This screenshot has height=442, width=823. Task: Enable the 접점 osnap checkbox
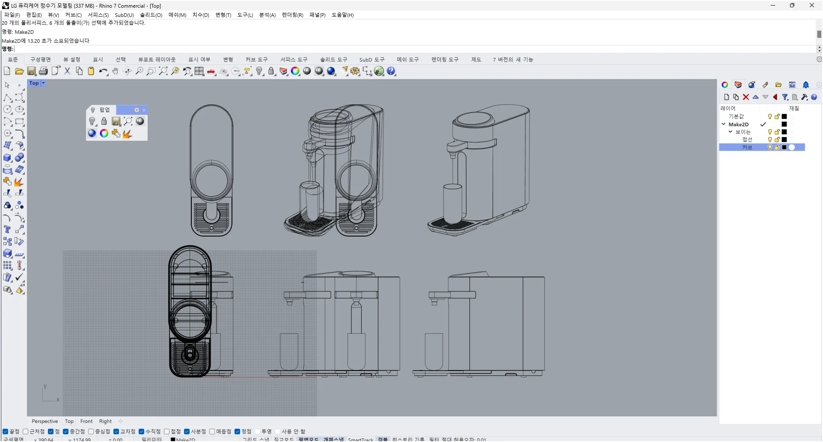[x=167, y=432]
